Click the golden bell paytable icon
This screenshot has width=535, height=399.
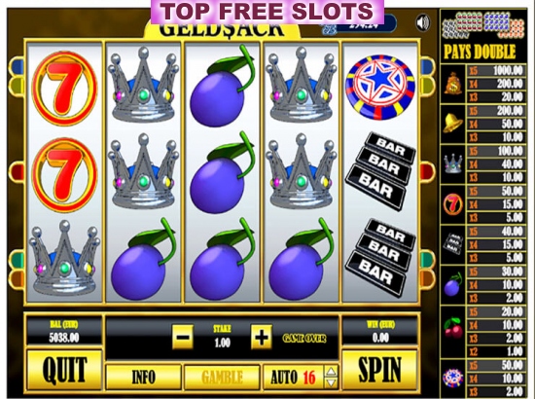(453, 124)
